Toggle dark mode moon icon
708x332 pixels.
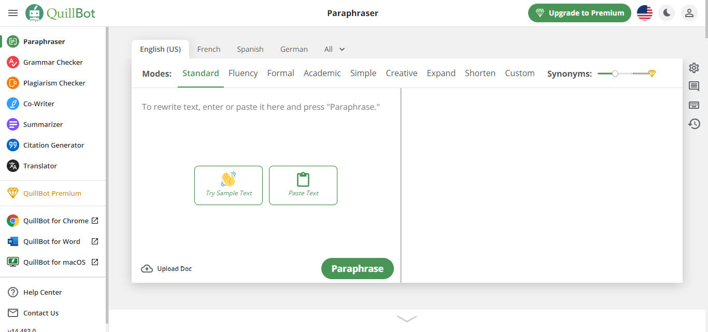click(x=667, y=13)
